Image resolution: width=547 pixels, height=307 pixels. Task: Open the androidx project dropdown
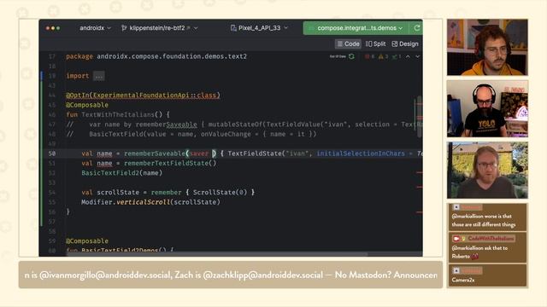(x=95, y=28)
